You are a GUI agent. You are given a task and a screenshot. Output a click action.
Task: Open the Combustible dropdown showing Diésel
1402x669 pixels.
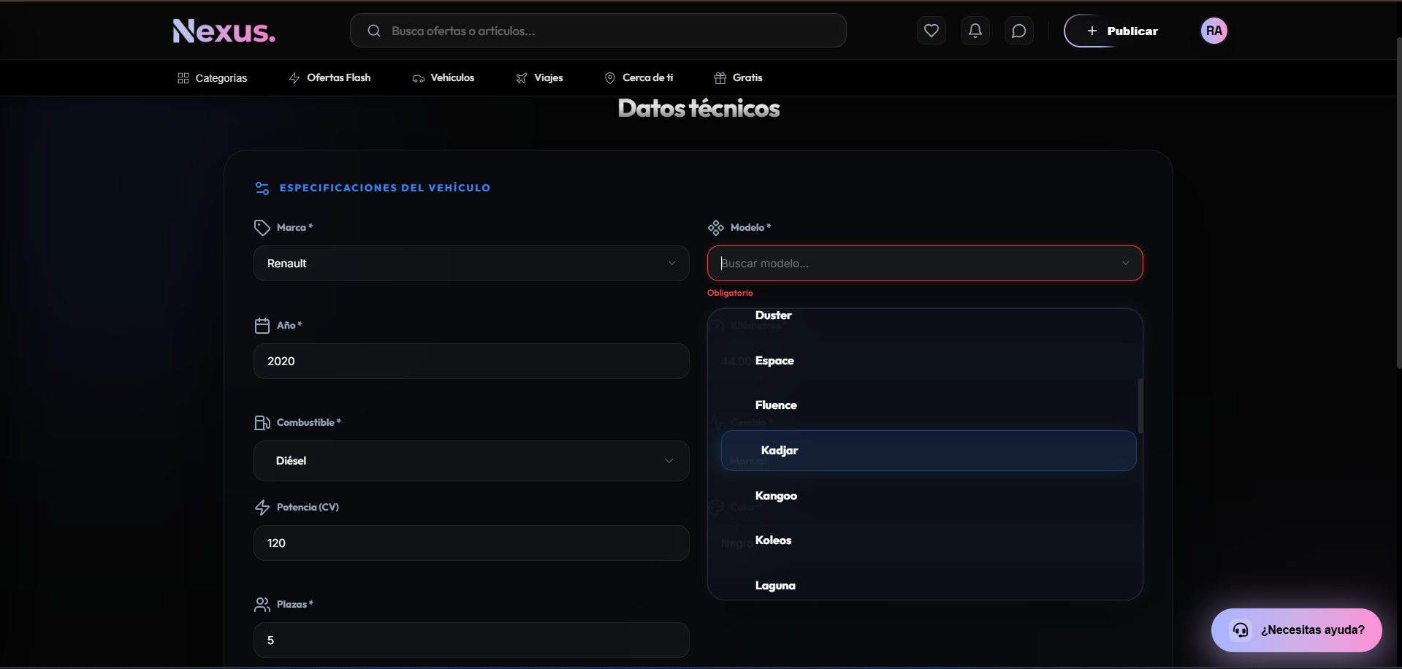(x=471, y=461)
